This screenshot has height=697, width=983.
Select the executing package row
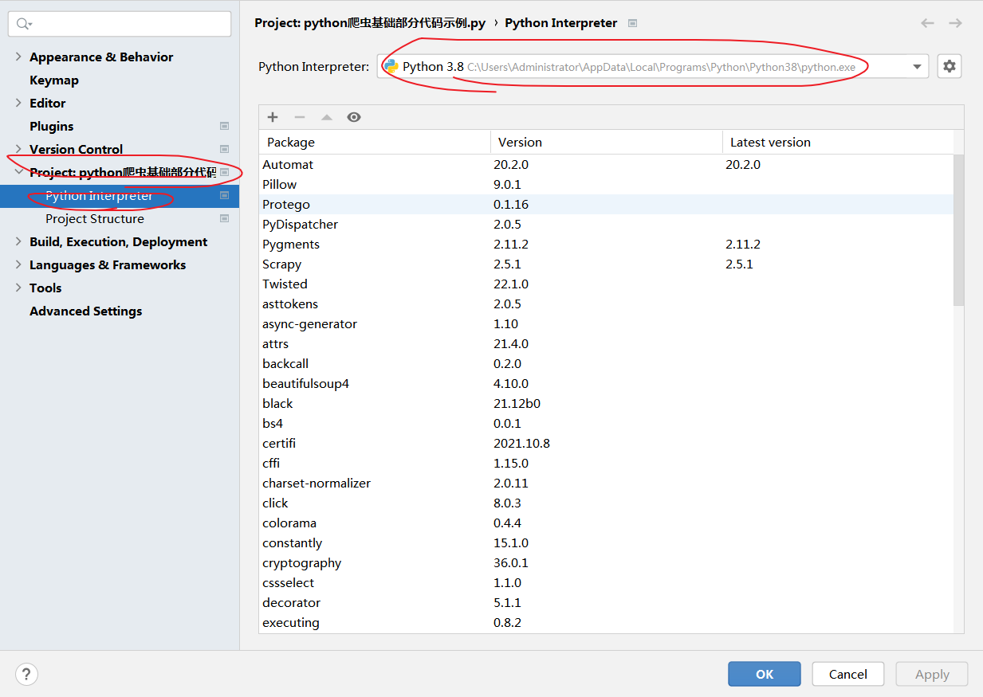coord(606,622)
